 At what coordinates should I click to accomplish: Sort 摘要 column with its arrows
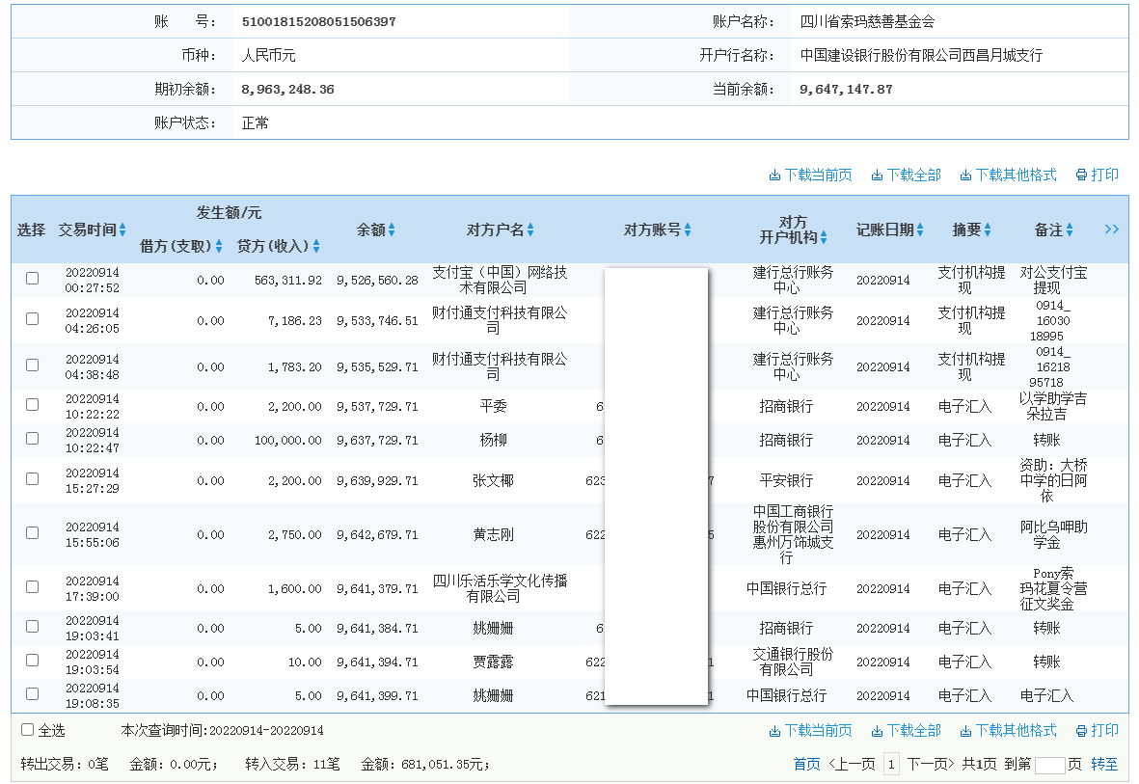pos(988,230)
